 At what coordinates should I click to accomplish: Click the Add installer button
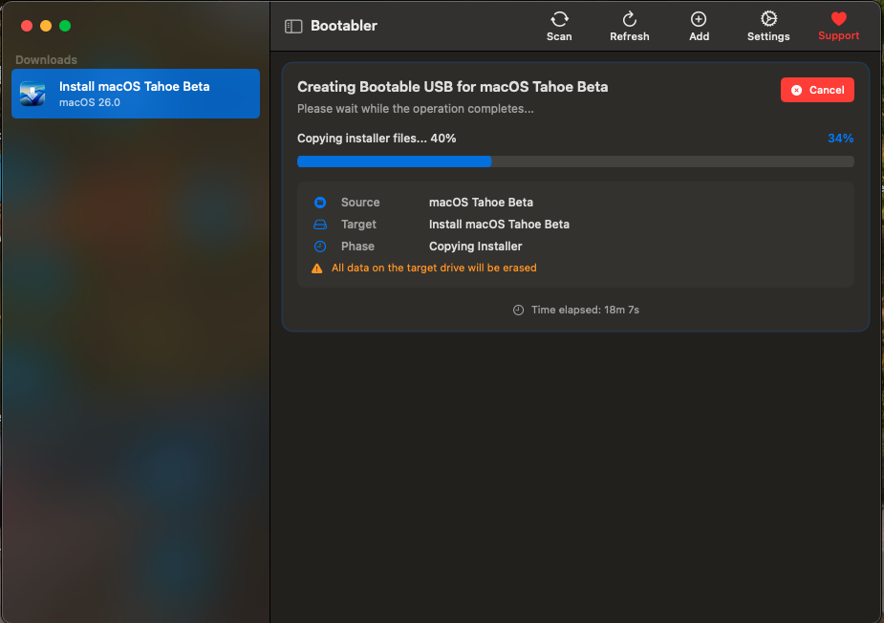699,26
